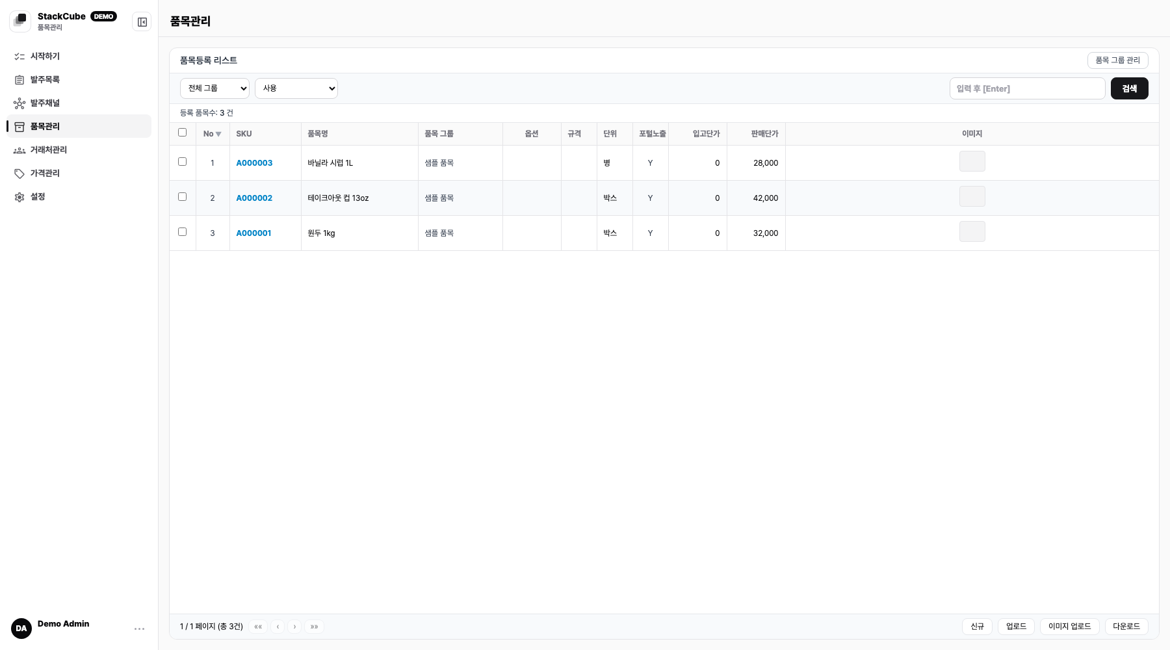The width and height of the screenshot is (1170, 650).
Task: Open 발주목록 in the sidebar
Action: coord(79,80)
